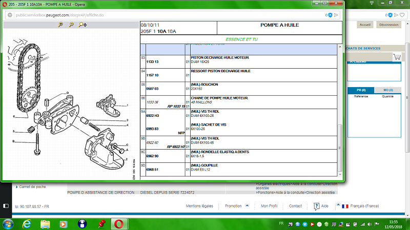Switch to the MO (0) tab
Viewport: 410px width, 230px height.
(388, 90)
